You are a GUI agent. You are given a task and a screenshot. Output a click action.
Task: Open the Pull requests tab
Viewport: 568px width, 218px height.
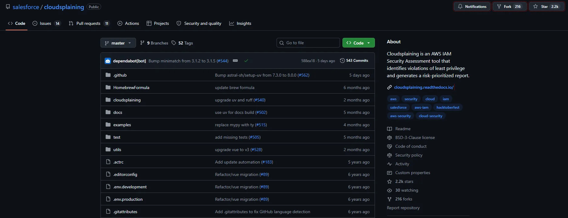(89, 23)
